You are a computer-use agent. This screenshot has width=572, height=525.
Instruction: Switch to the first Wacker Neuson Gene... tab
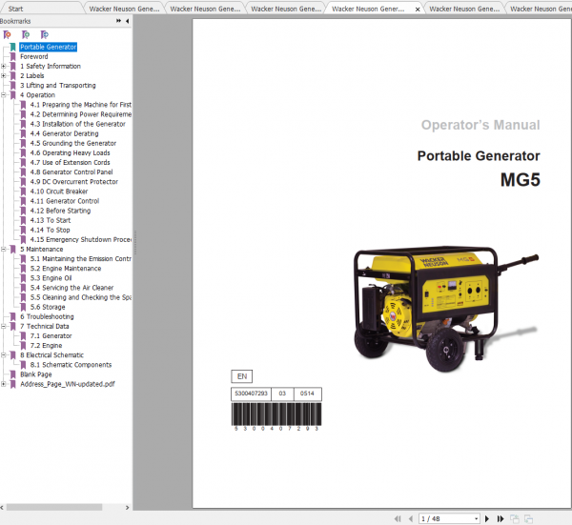pyautogui.click(x=124, y=9)
